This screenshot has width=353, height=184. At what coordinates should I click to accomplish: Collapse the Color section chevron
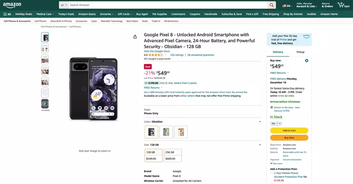click(260, 122)
